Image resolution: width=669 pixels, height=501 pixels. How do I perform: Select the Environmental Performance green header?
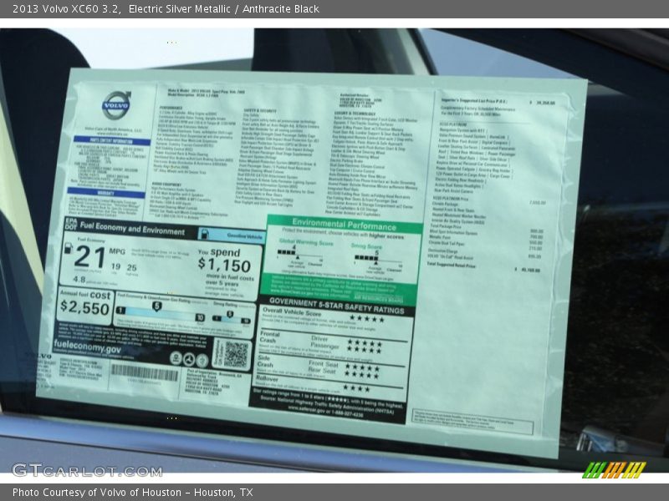(344, 223)
